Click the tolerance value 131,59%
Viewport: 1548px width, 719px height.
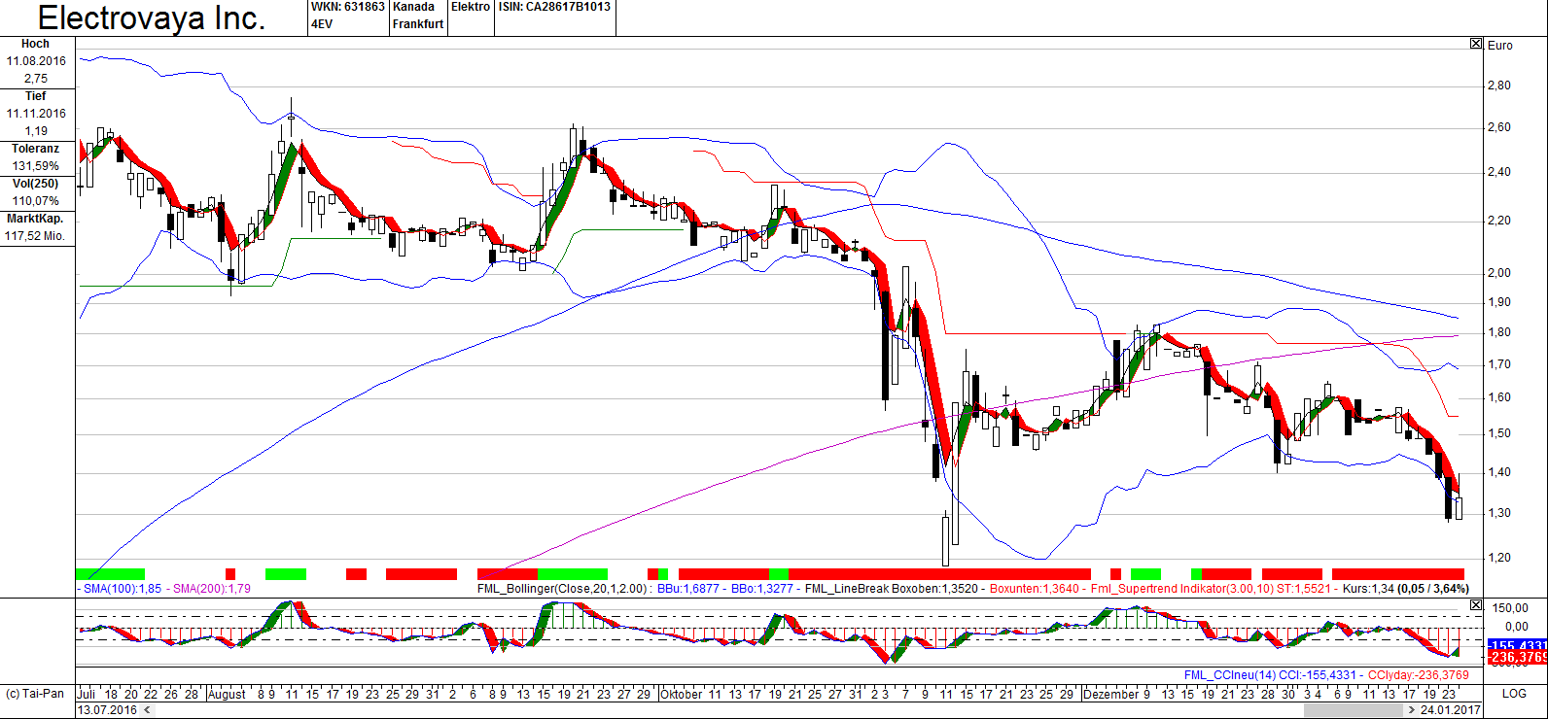(x=36, y=166)
